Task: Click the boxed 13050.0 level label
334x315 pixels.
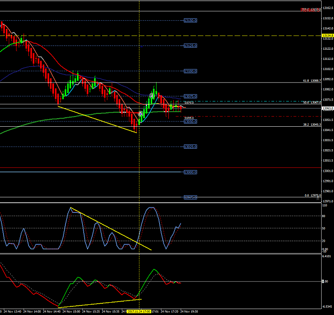Action: point(190,121)
